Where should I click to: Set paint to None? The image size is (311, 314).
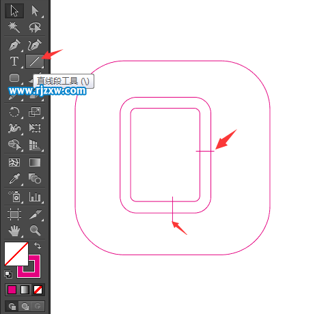38,290
